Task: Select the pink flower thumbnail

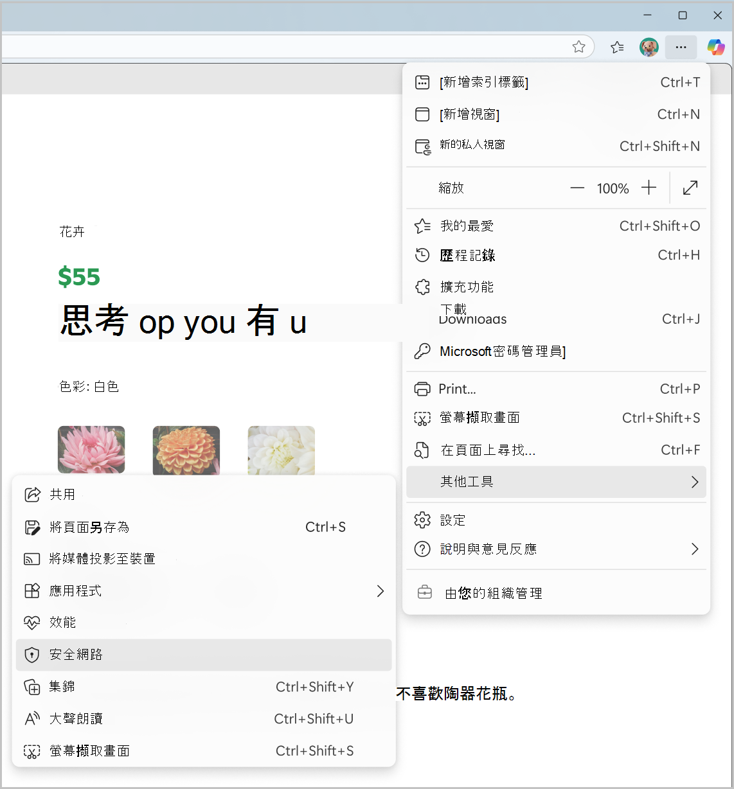Action: click(91, 450)
